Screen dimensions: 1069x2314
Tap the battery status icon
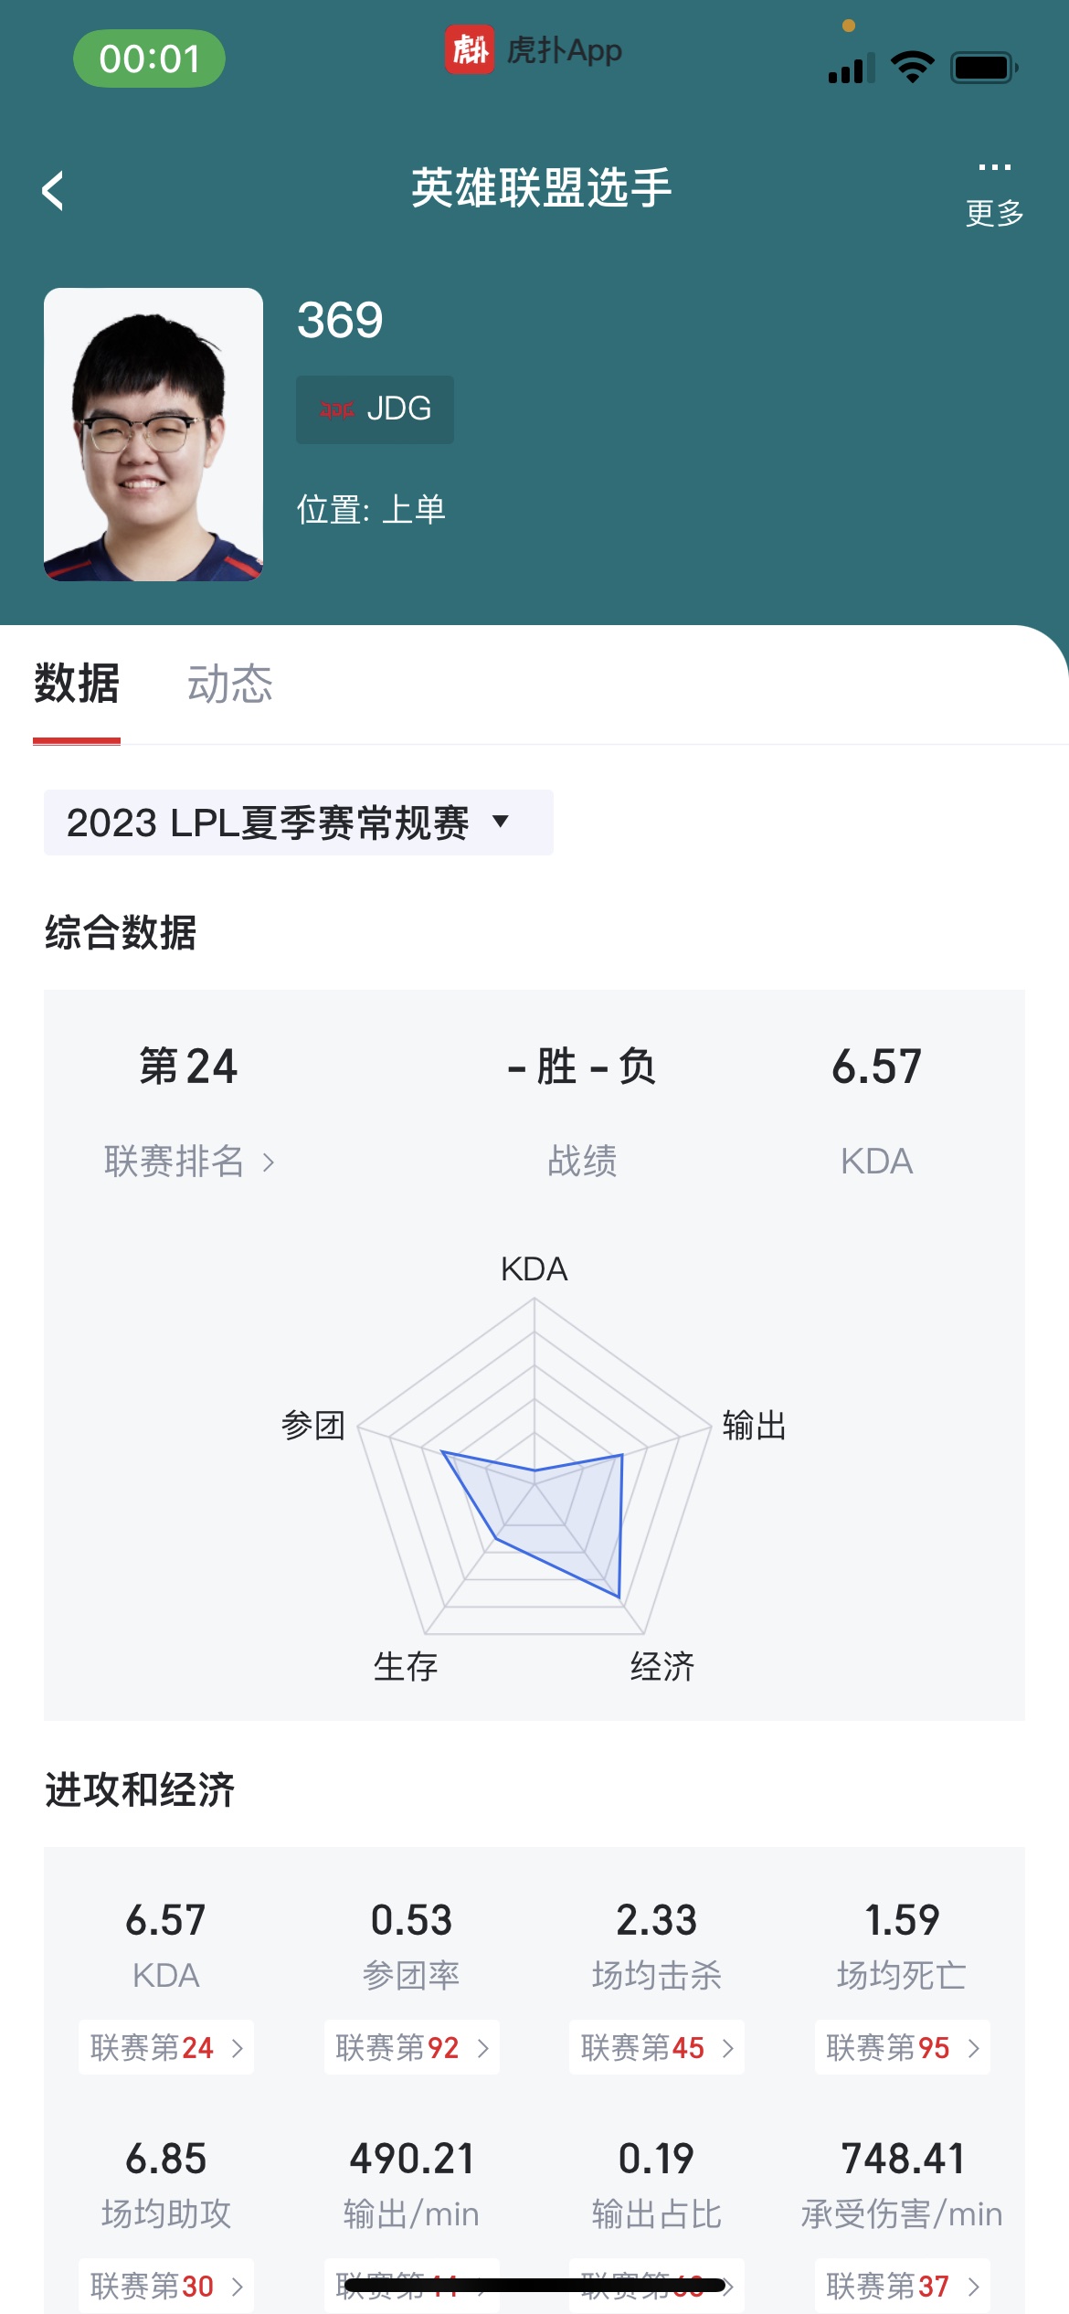point(984,67)
